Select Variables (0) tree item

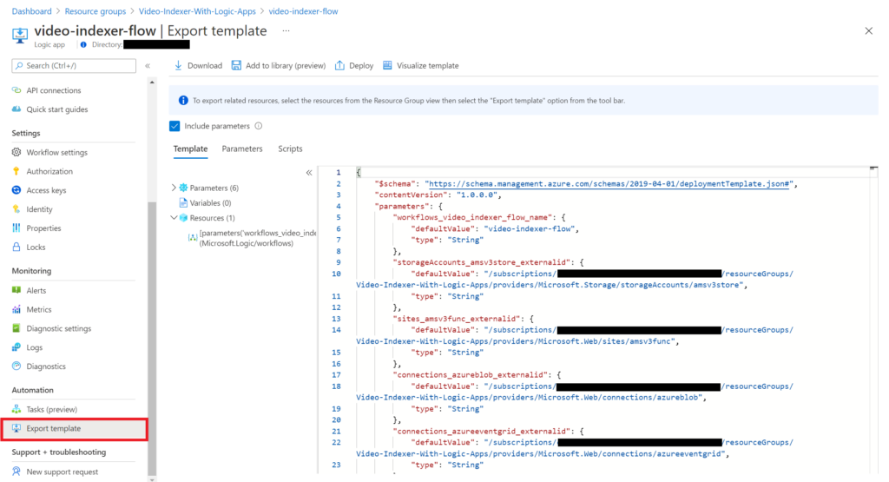(210, 202)
